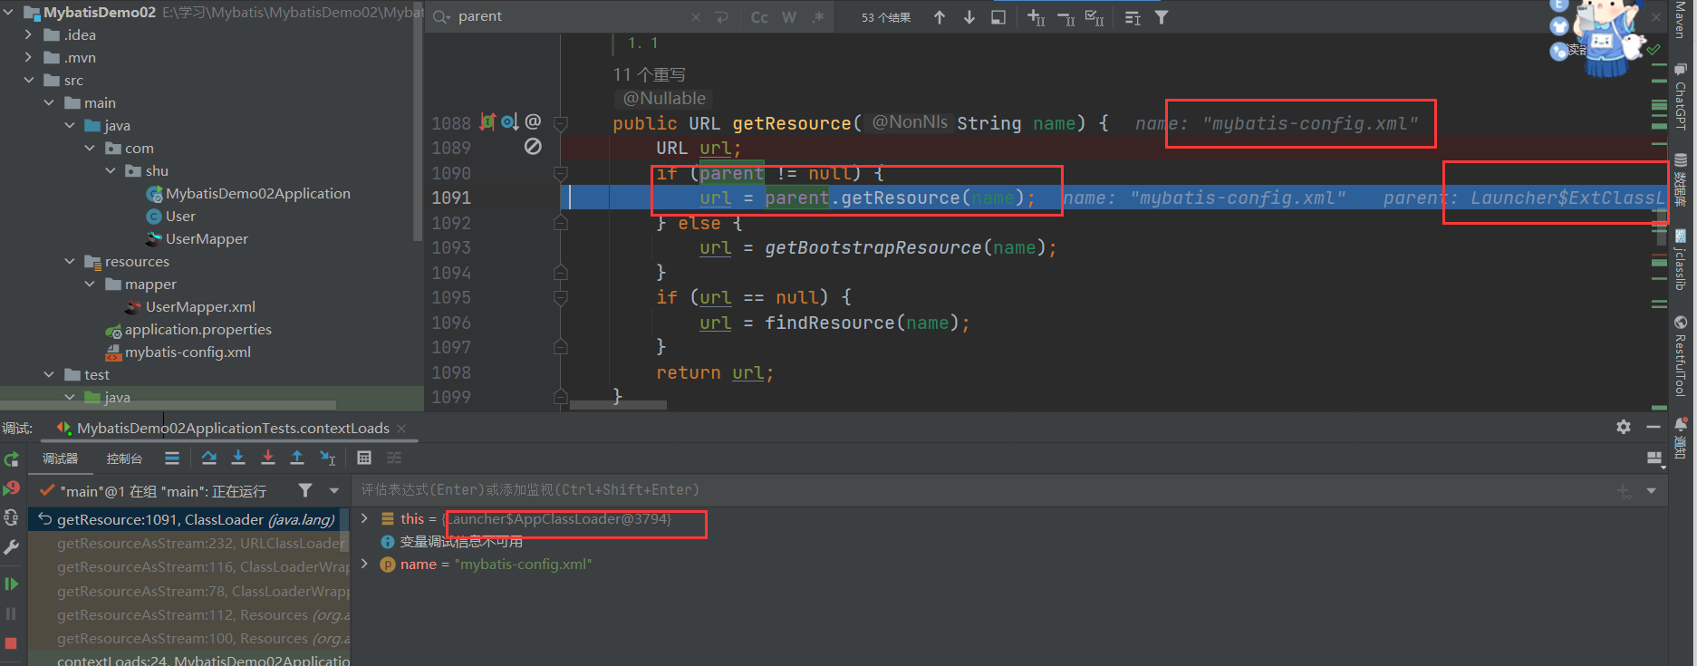Add selection for next occurrence
The width and height of the screenshot is (1697, 666).
(x=1037, y=17)
